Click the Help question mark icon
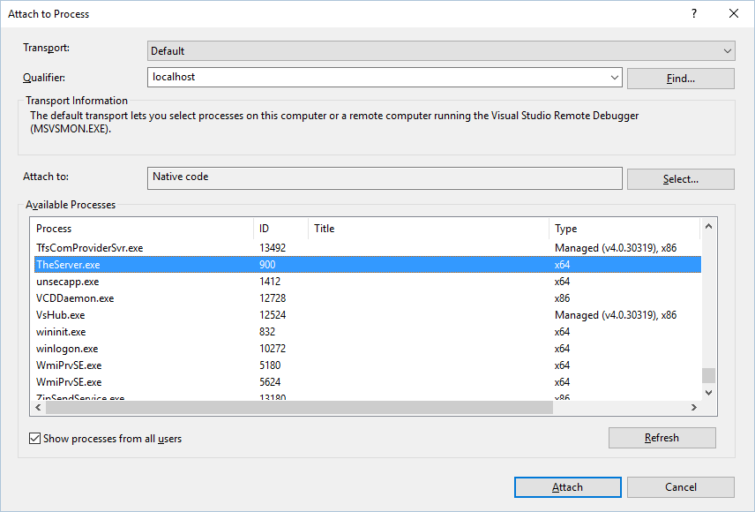Image resolution: width=755 pixels, height=512 pixels. coord(694,13)
